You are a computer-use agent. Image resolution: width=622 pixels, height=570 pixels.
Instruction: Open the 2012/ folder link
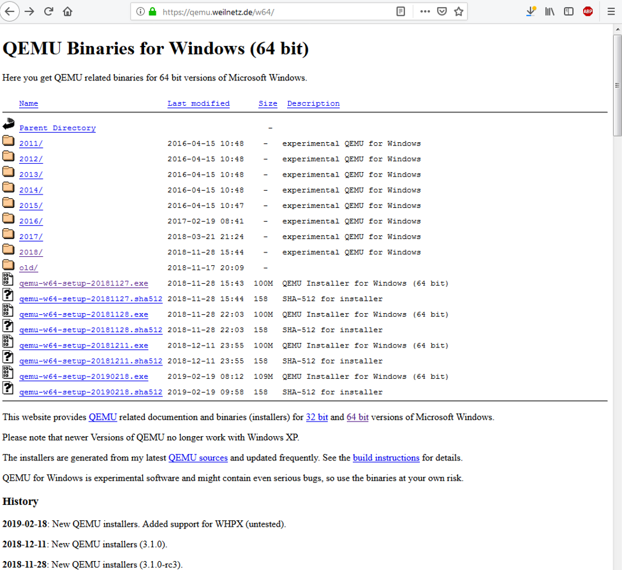(31, 159)
